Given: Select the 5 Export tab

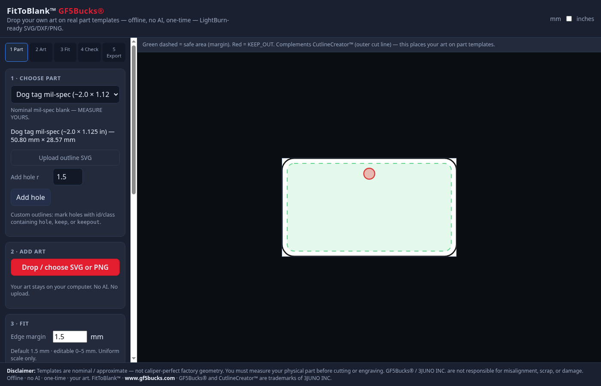Looking at the screenshot, I should click(114, 52).
